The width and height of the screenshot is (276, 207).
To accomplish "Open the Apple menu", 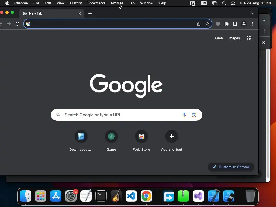I will tap(7, 3).
